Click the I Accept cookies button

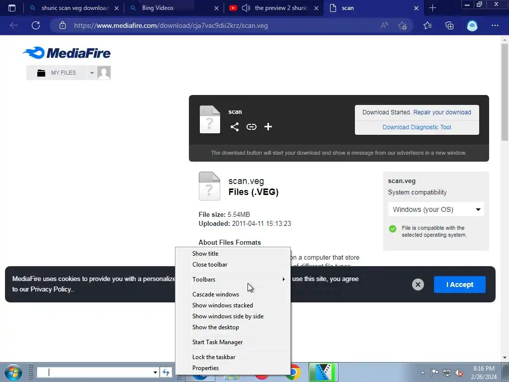tap(460, 285)
